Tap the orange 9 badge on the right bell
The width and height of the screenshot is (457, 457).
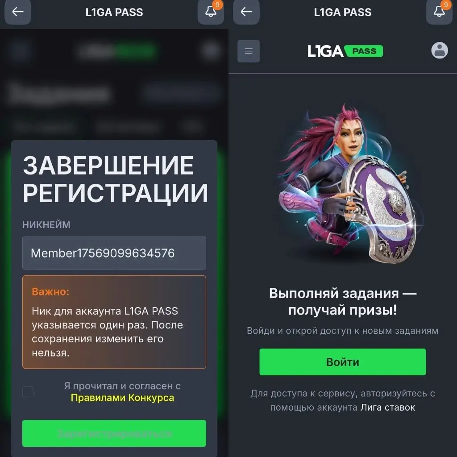[446, 4]
